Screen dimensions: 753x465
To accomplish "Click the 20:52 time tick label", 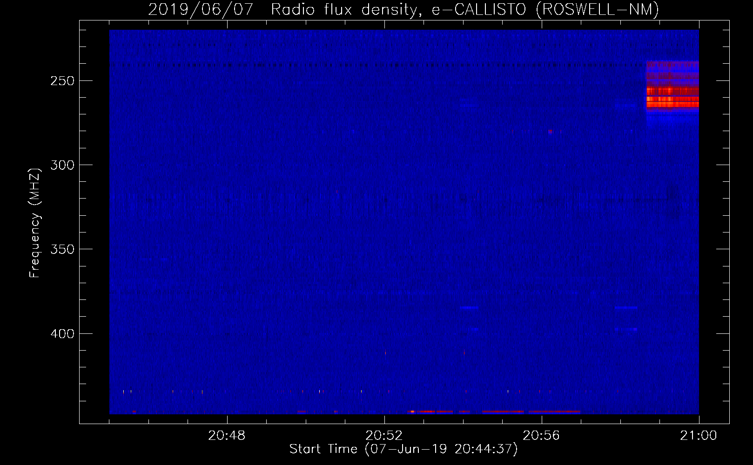I will point(384,436).
